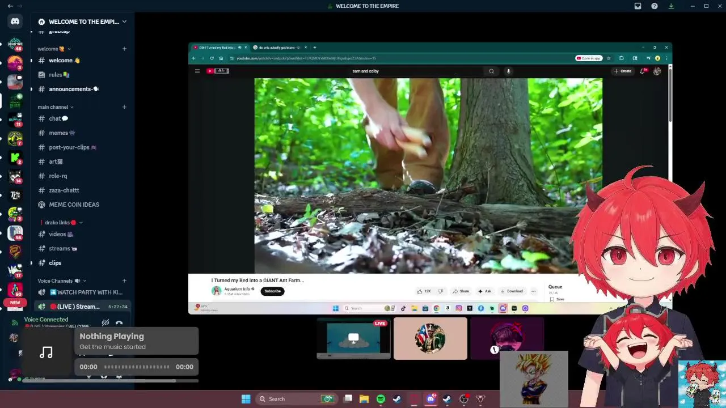Viewport: 726px width, 408px height.
Task: Open the clips channel
Action: [82, 263]
